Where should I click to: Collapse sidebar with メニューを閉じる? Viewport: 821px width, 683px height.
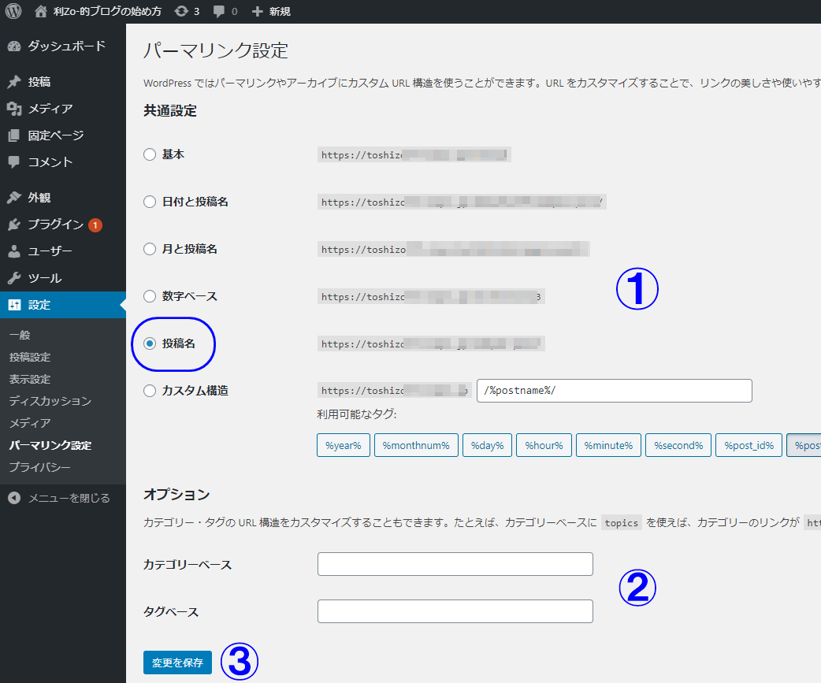(69, 498)
